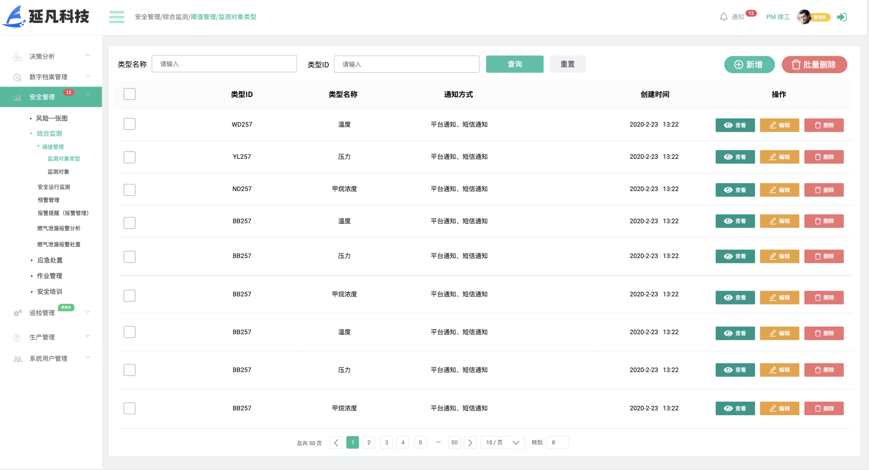Check the WD257 row checkbox
Viewport: 869px width, 470px height.
129,124
